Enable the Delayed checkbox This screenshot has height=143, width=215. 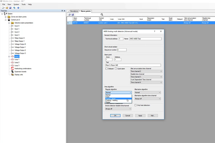tap(106, 68)
